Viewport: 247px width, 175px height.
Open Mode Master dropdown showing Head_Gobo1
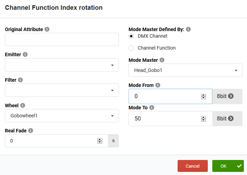[x=185, y=70]
